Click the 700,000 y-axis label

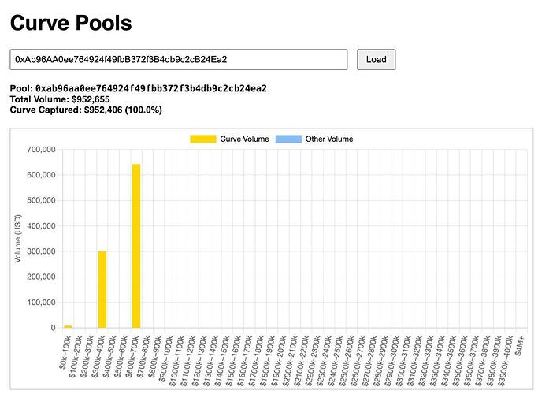coord(41,149)
